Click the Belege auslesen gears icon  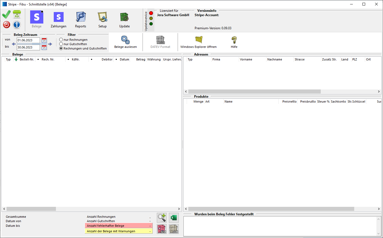click(125, 40)
